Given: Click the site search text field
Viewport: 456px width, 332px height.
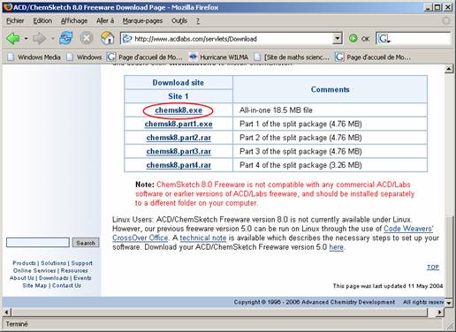Looking at the screenshot, I should pyautogui.click(x=38, y=243).
